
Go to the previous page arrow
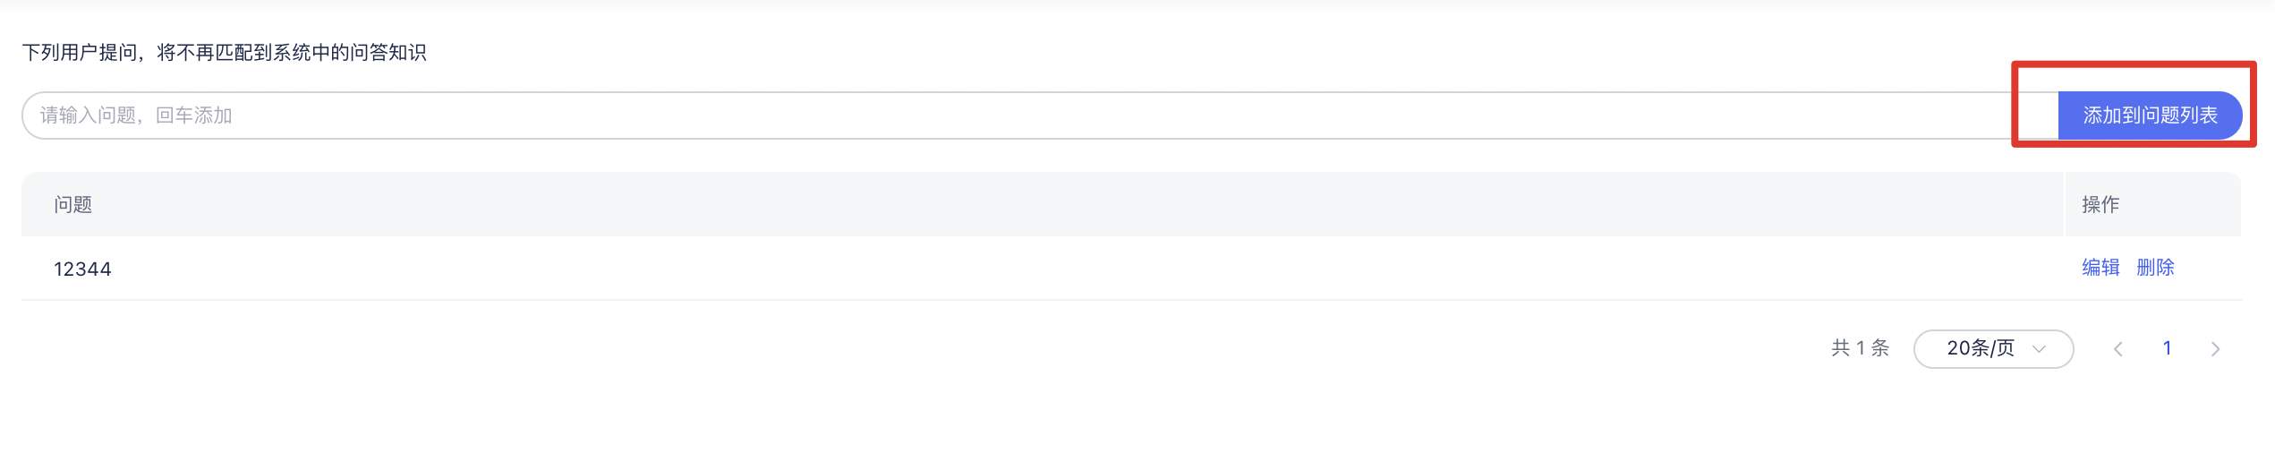pyautogui.click(x=2117, y=349)
